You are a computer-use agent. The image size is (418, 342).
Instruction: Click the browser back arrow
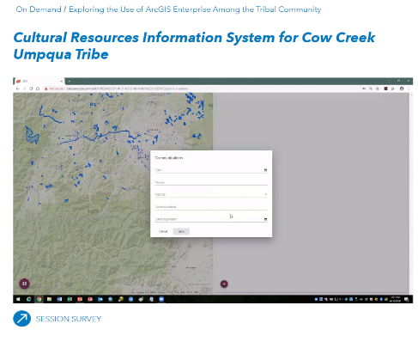coord(18,89)
